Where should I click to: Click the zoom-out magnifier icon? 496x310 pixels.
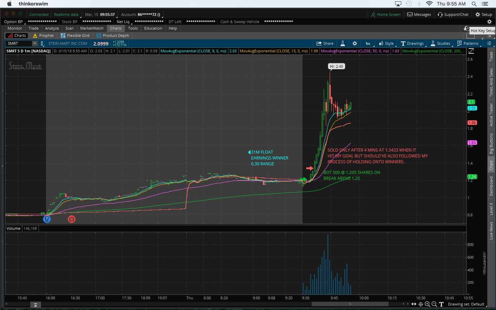coord(434,304)
